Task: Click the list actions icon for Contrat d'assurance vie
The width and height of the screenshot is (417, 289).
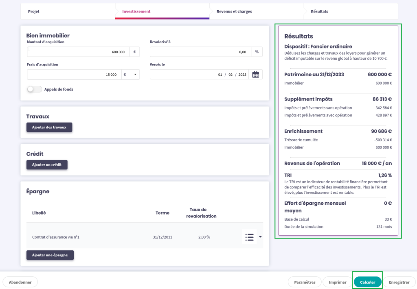Action: 249,237
